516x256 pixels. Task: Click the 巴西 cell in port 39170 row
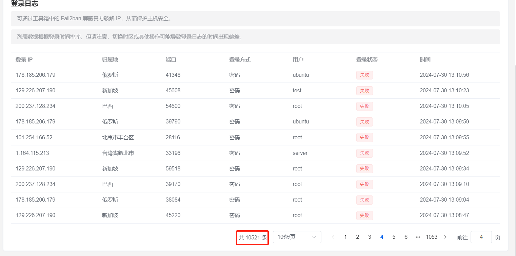click(107, 184)
